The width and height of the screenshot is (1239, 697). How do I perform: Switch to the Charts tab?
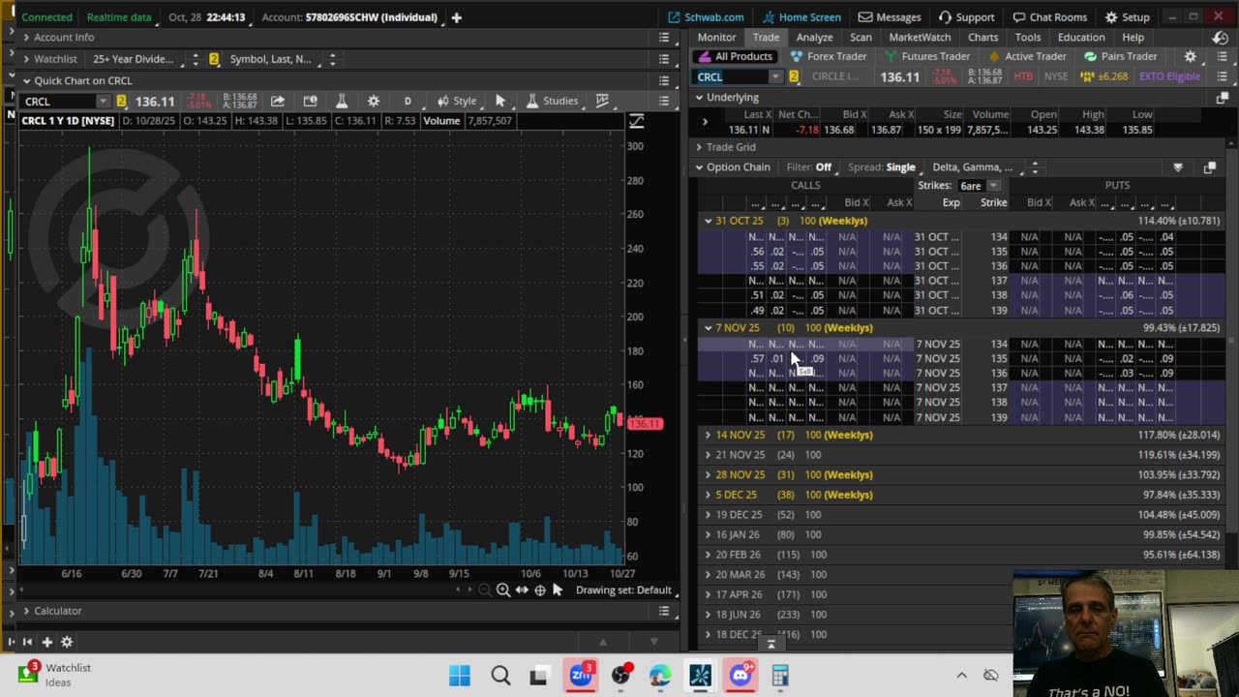tap(982, 37)
